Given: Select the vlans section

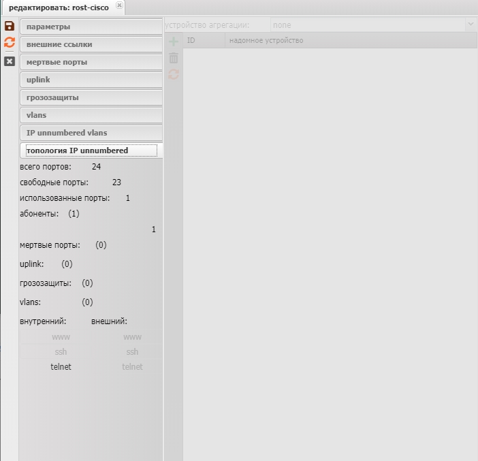Looking at the screenshot, I should click(x=91, y=115).
